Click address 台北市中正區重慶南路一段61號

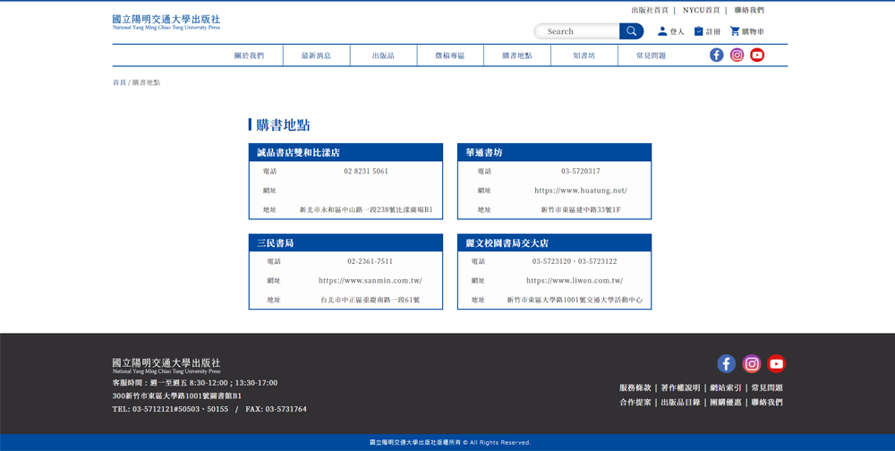point(370,301)
